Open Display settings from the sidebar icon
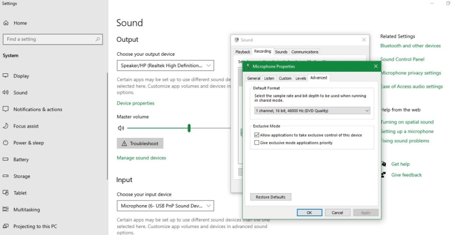460x235 pixels. point(6,76)
